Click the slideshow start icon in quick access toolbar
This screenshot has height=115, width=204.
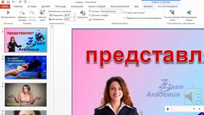tap(25, 2)
